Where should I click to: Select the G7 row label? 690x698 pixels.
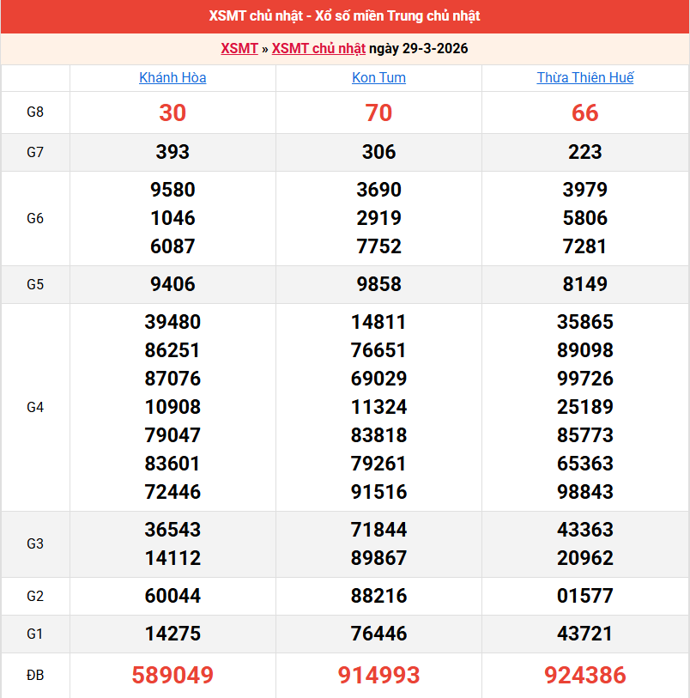(35, 152)
